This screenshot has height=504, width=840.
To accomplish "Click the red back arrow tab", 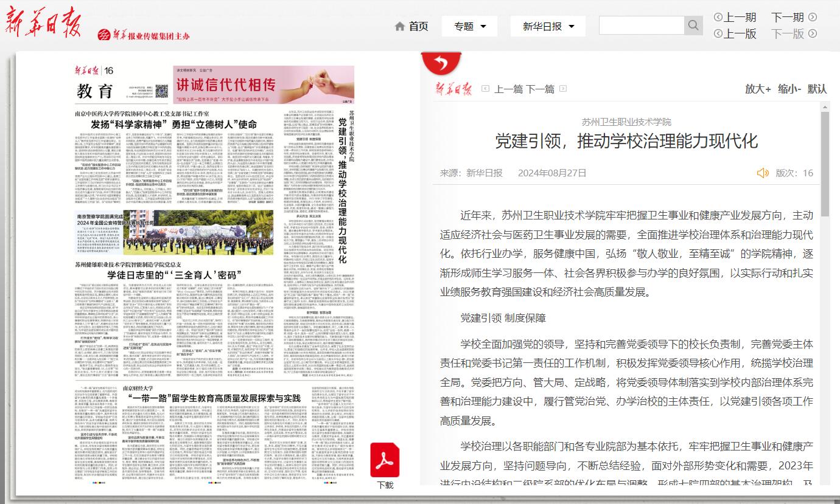I will (x=441, y=63).
